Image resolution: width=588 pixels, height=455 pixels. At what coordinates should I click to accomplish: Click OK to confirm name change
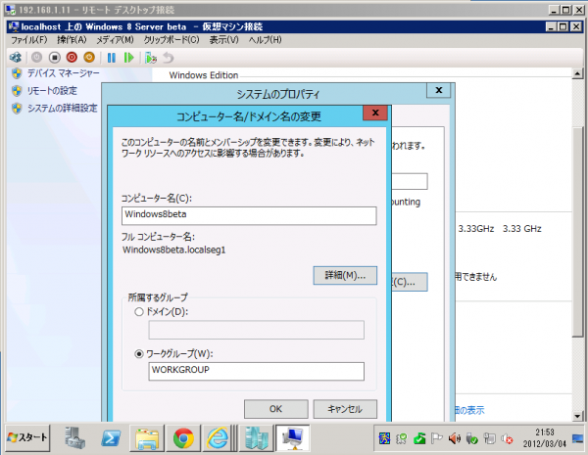pyautogui.click(x=275, y=409)
